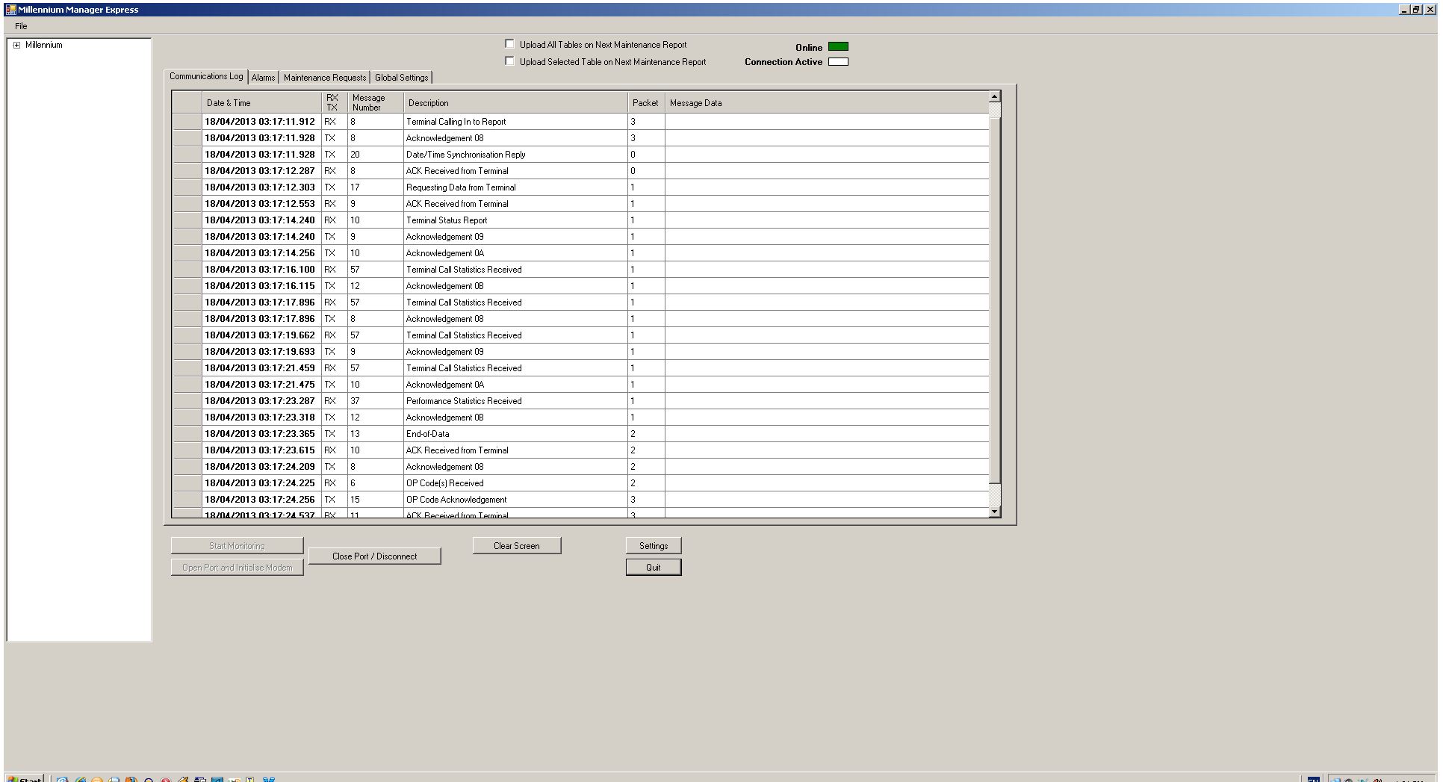Click the Quit button
Image resolution: width=1443 pixels, height=782 pixels.
[x=654, y=568]
